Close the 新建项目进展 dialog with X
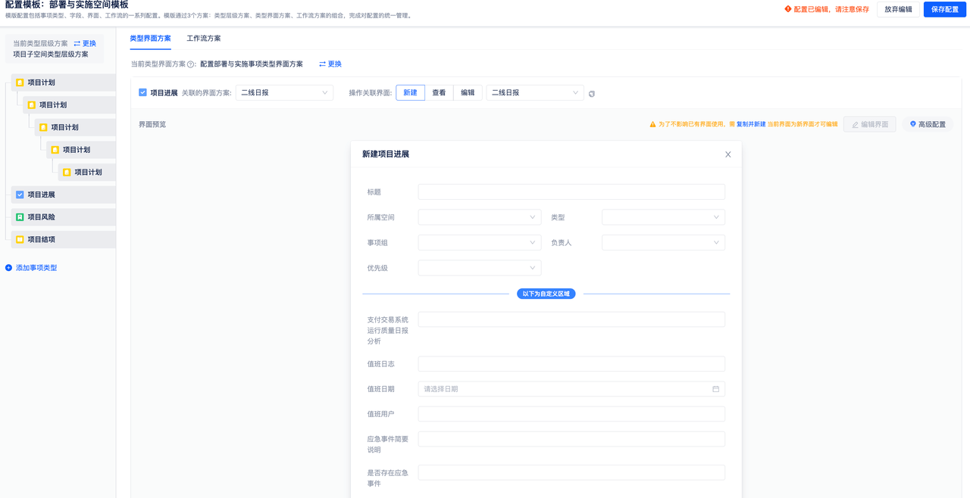The width and height of the screenshot is (970, 498). click(728, 154)
